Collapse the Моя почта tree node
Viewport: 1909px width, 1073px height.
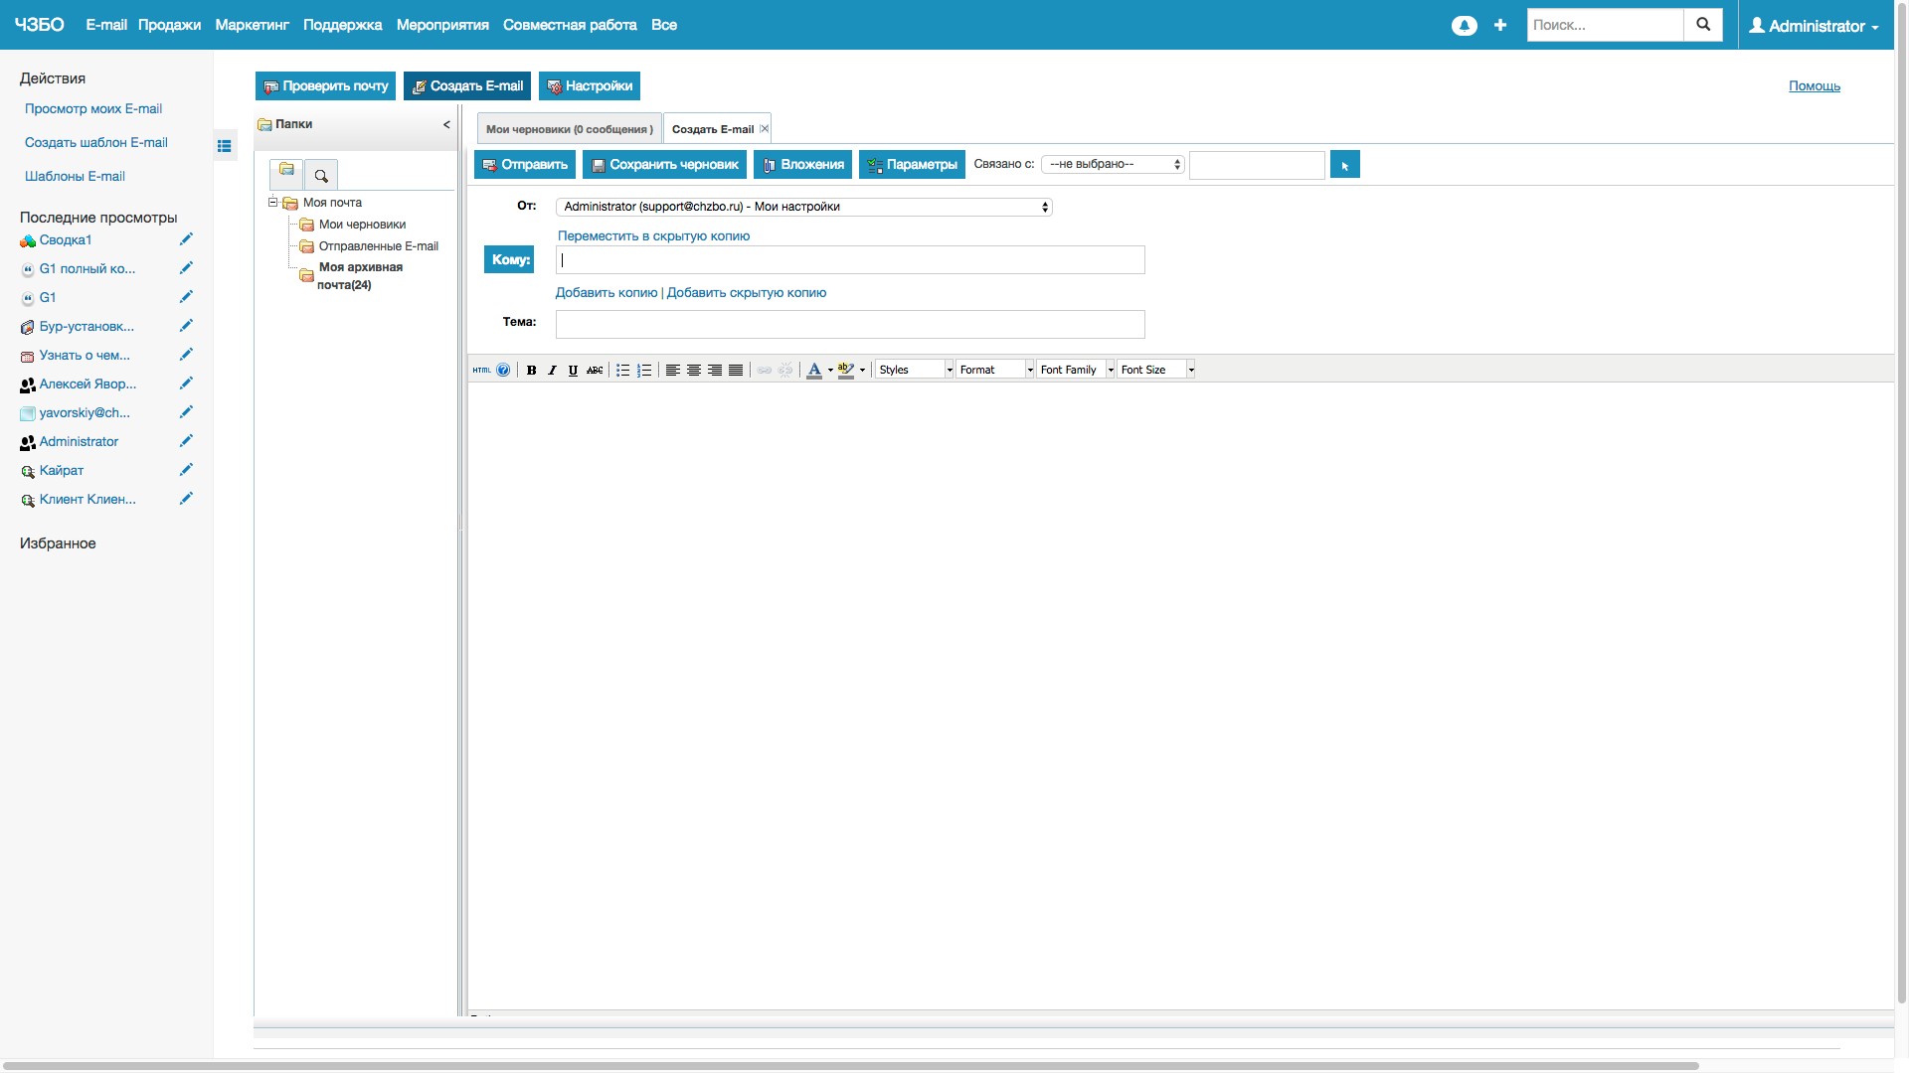point(272,202)
